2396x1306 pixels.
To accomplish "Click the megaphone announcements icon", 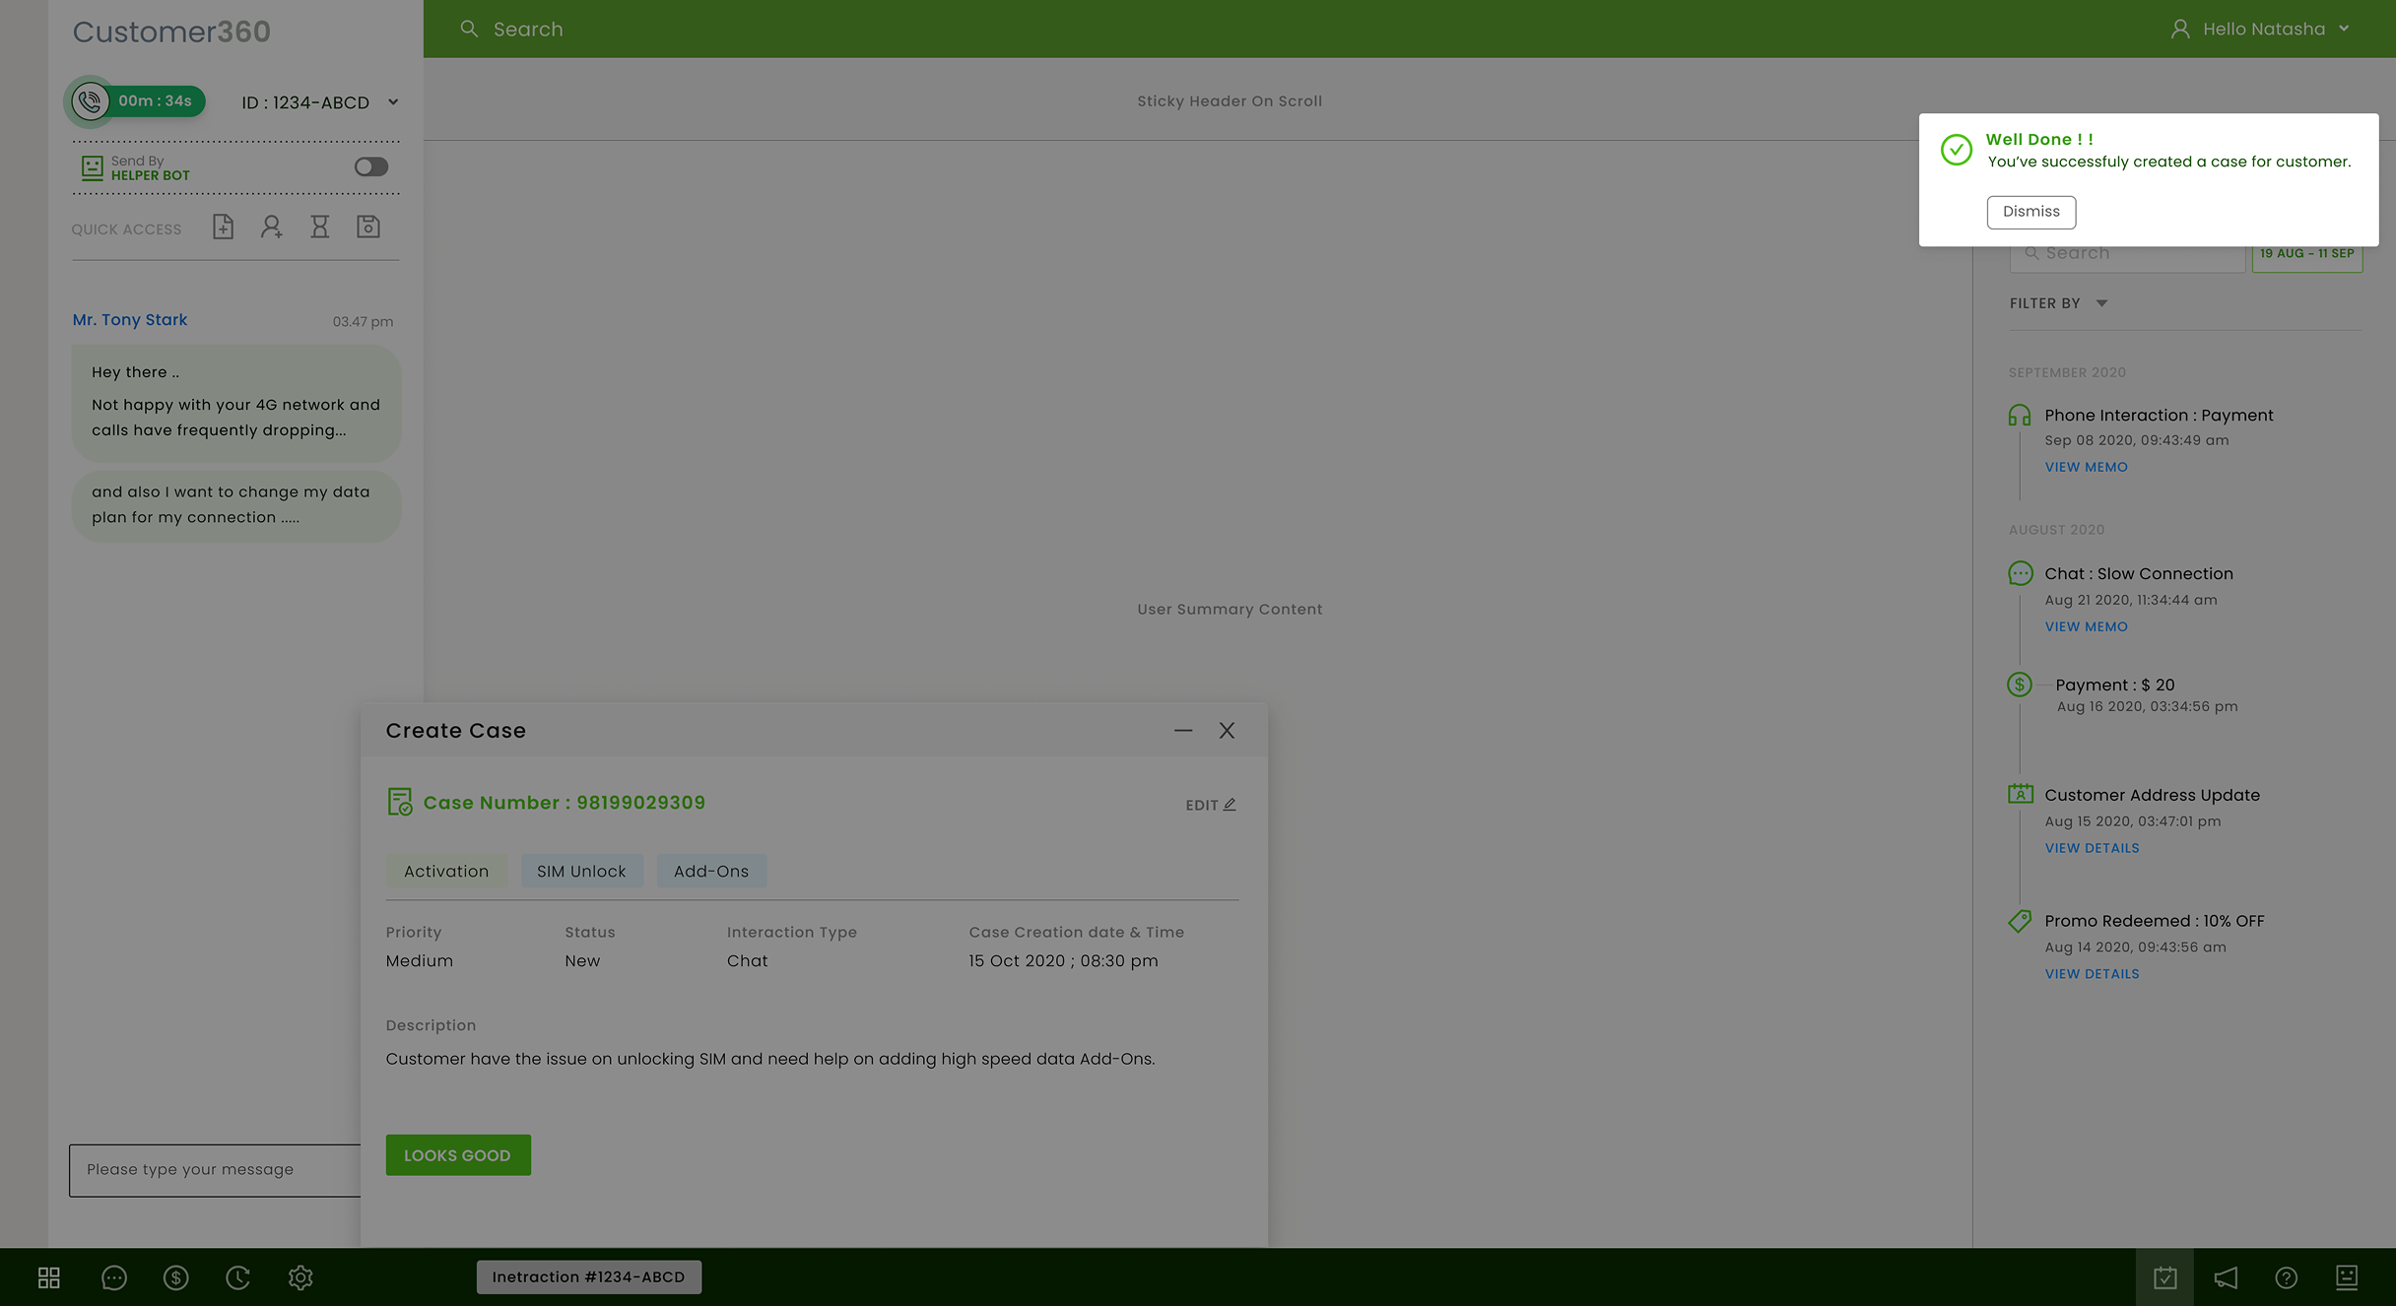I will 2226,1277.
